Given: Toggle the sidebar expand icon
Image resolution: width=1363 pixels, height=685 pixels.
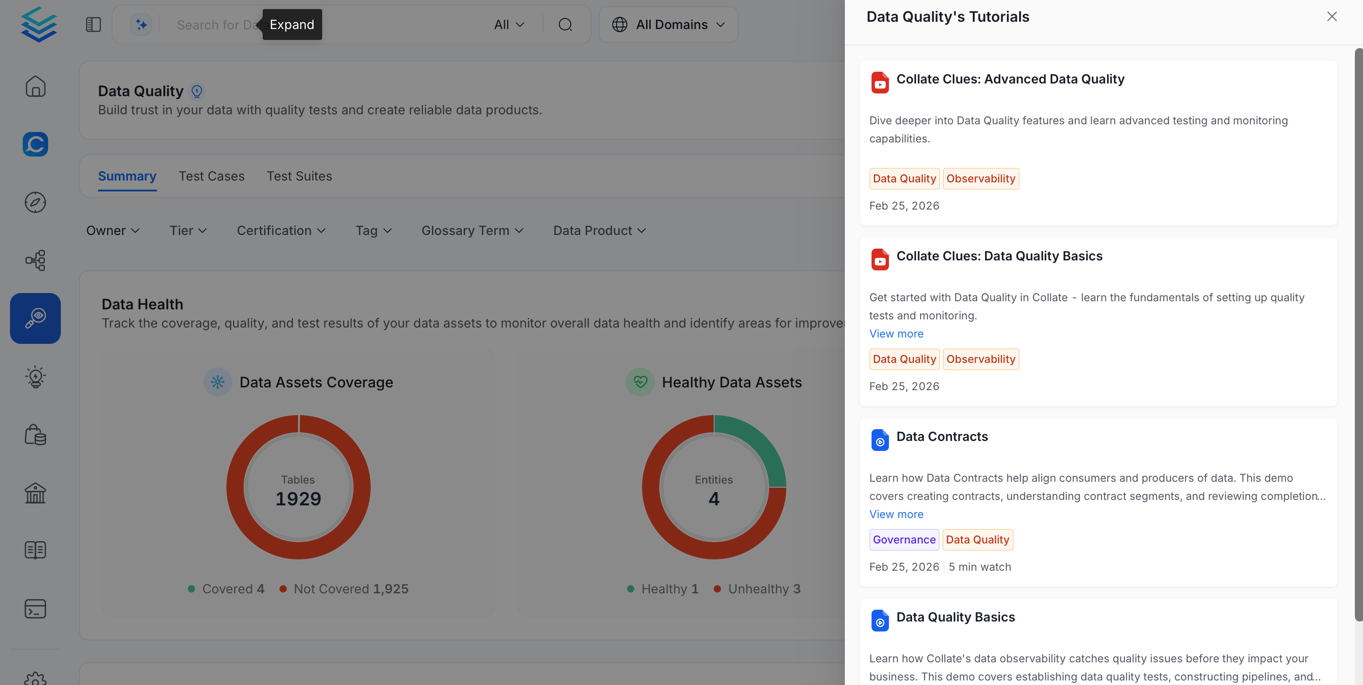Looking at the screenshot, I should pyautogui.click(x=93, y=24).
